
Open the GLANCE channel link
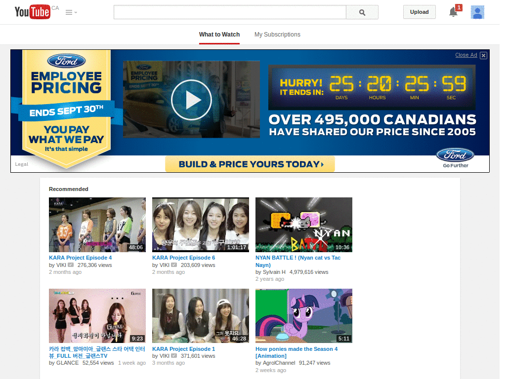point(67,363)
